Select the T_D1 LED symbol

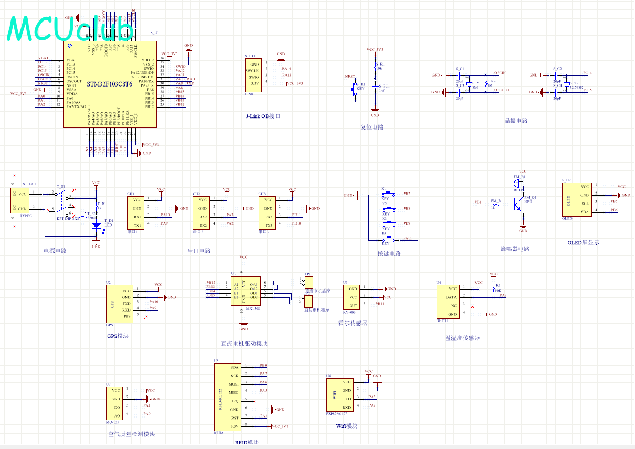pos(96,226)
